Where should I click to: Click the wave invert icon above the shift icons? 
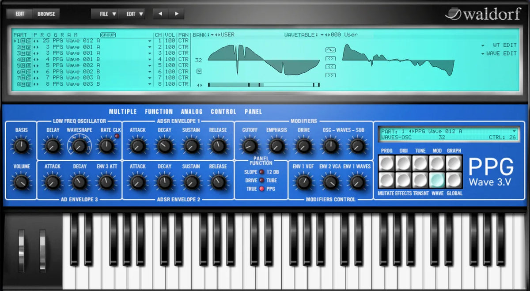(330, 58)
